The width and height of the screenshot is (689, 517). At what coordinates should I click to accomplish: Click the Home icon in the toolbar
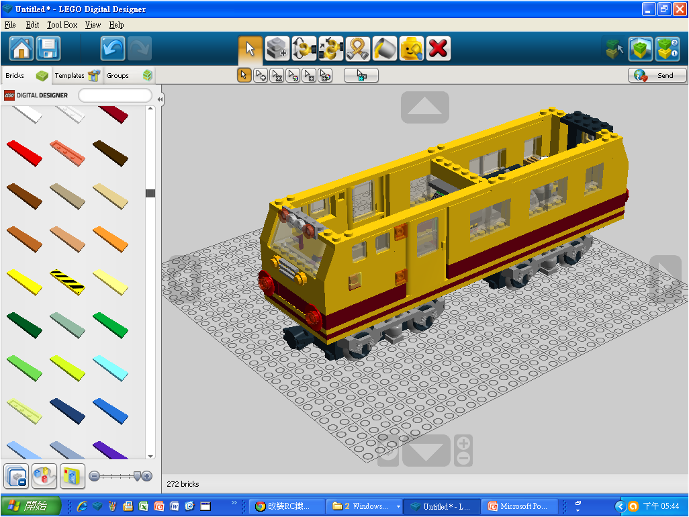[21, 48]
